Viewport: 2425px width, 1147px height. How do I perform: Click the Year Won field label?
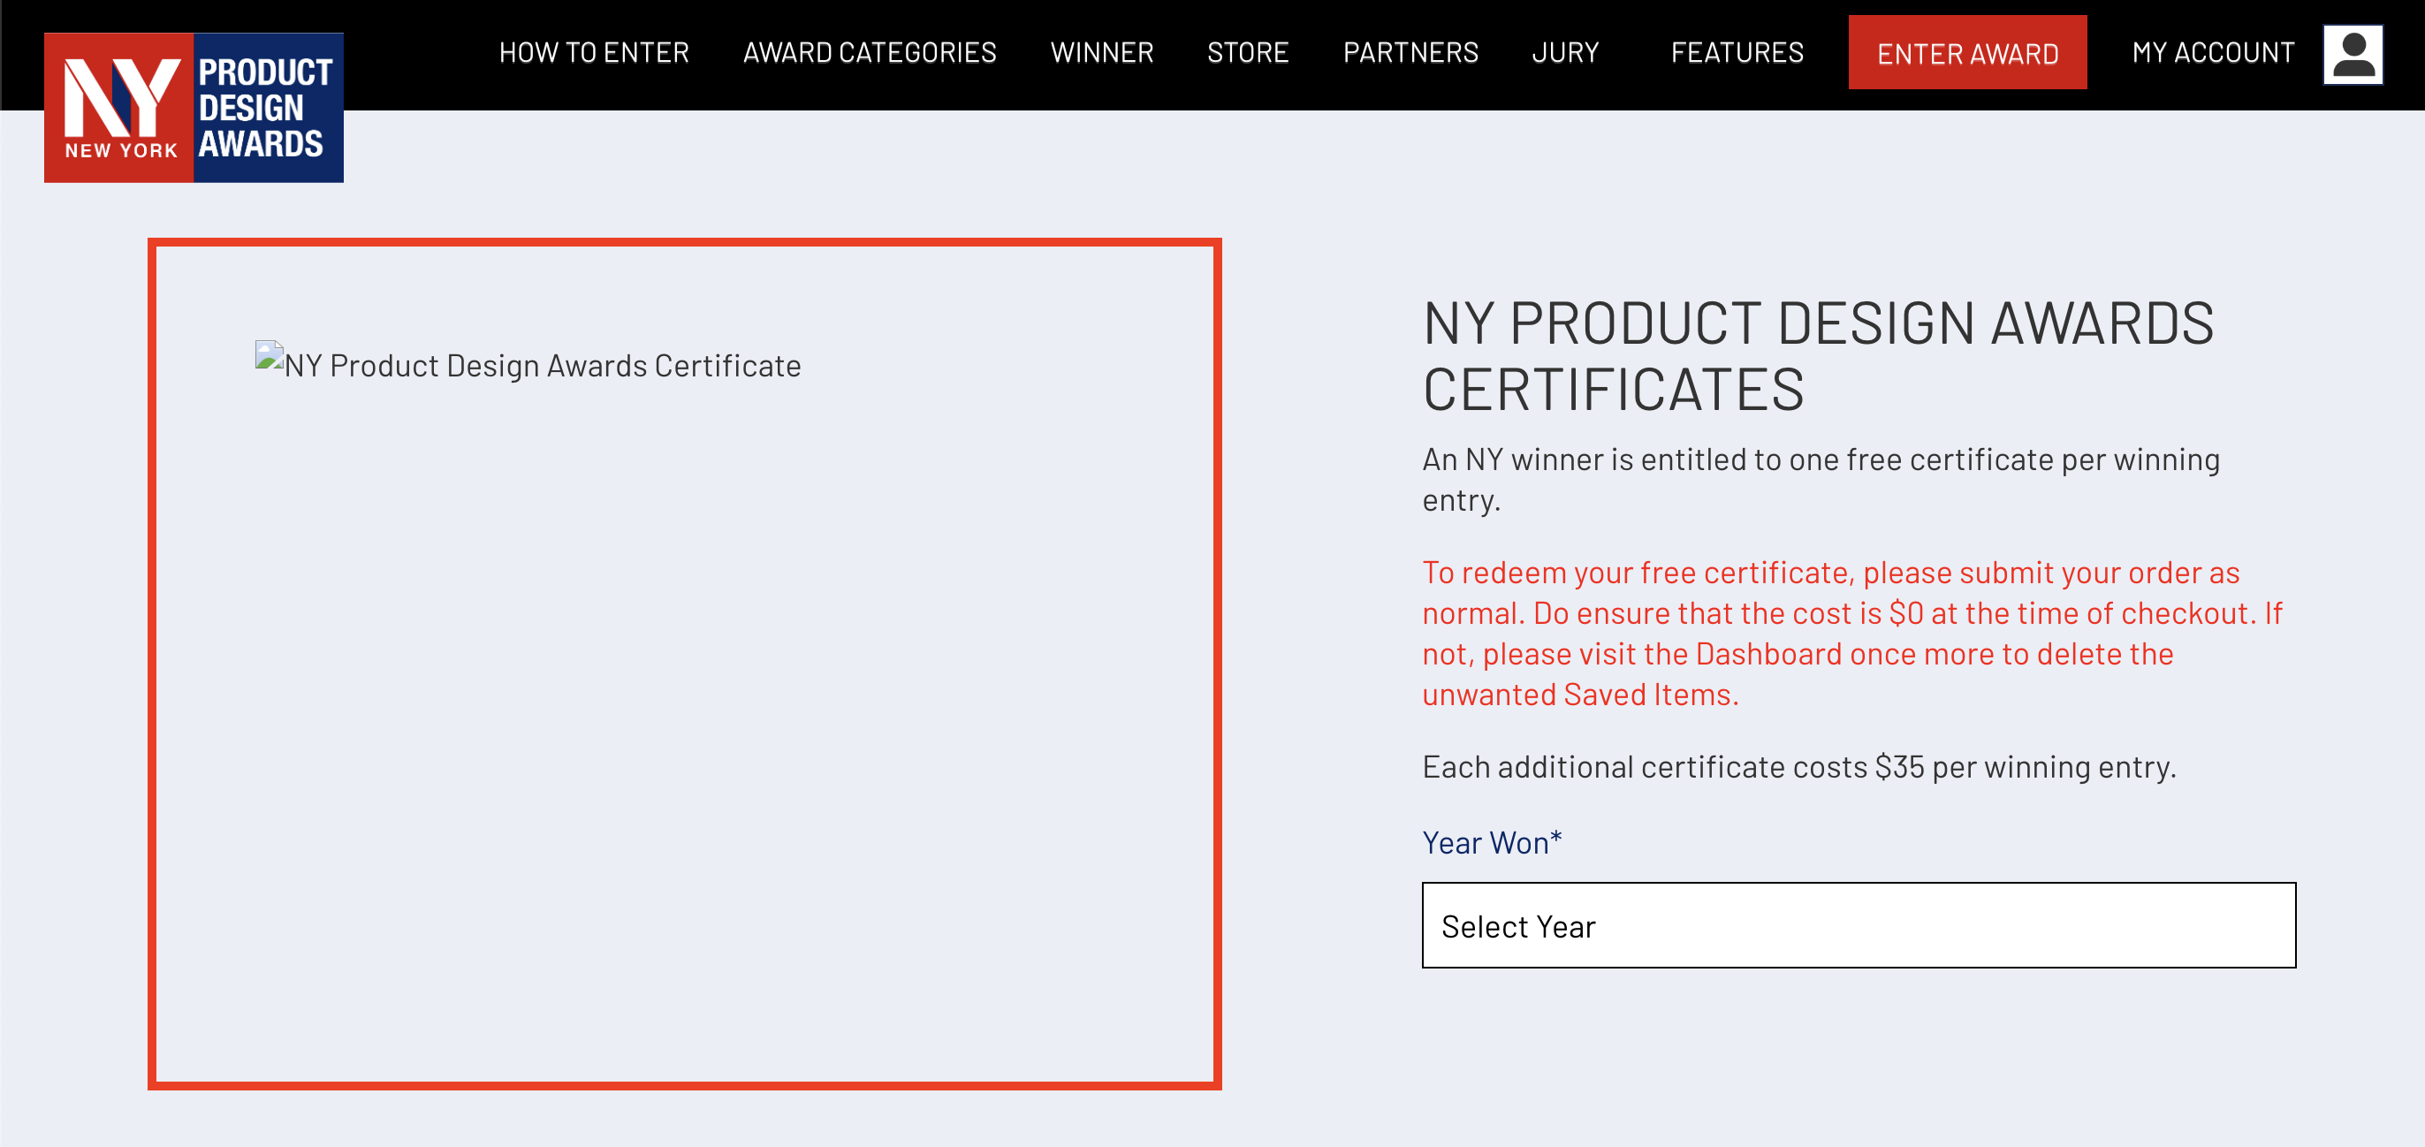pyautogui.click(x=1492, y=842)
